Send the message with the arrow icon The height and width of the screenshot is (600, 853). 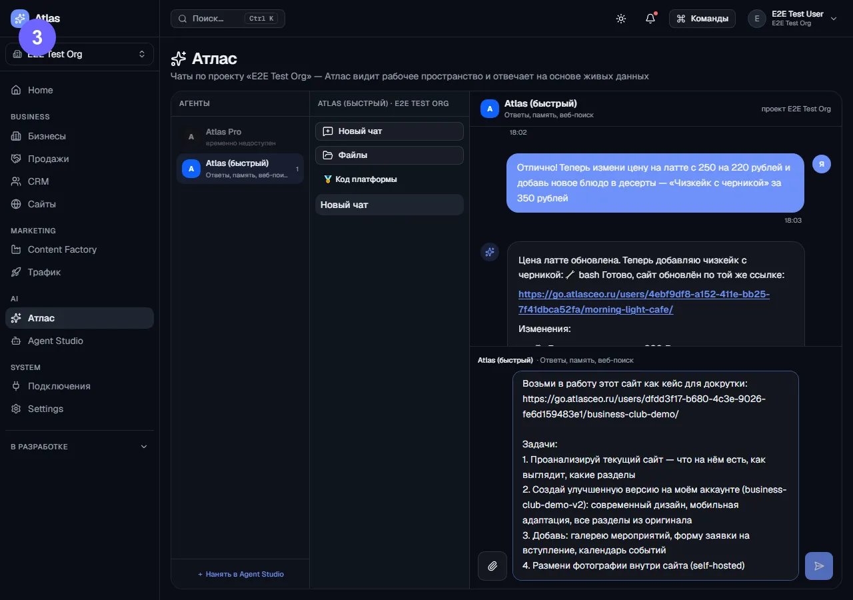(819, 566)
